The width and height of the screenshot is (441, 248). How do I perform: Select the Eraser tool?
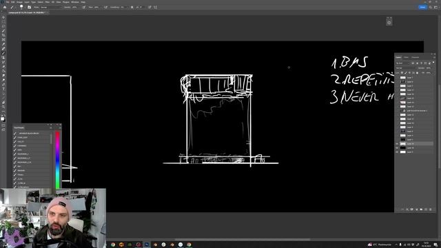coord(3,67)
